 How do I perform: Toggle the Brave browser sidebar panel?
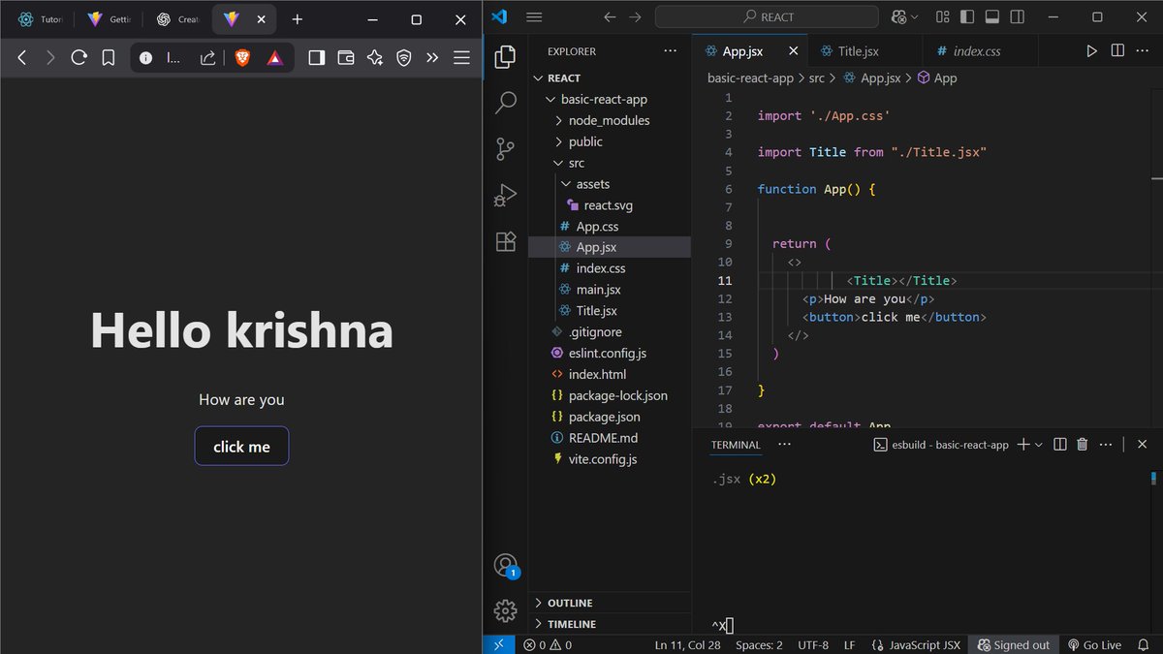click(x=316, y=58)
